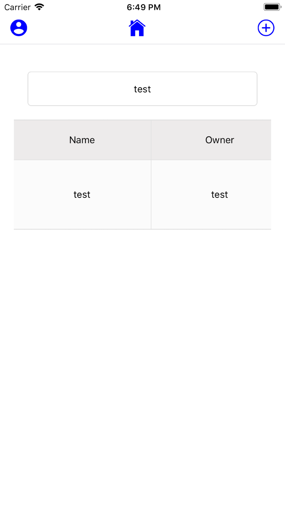
Task: Tap the 6:49 PM clock
Action: [x=144, y=7]
